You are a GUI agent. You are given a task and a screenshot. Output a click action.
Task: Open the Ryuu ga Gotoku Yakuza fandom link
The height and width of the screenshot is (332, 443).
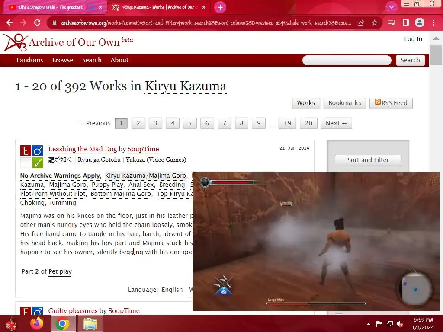[117, 160]
